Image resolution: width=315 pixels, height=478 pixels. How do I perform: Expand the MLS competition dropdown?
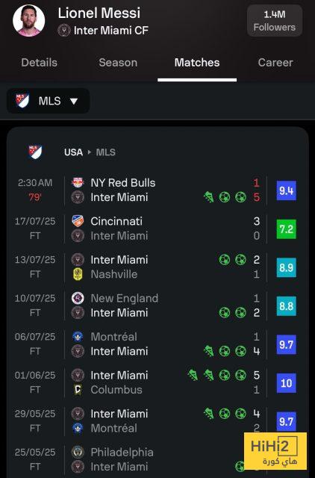(x=48, y=101)
